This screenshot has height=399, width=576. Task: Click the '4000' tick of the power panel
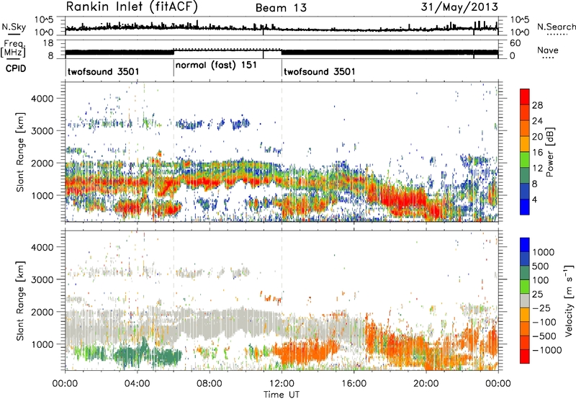click(x=42, y=99)
